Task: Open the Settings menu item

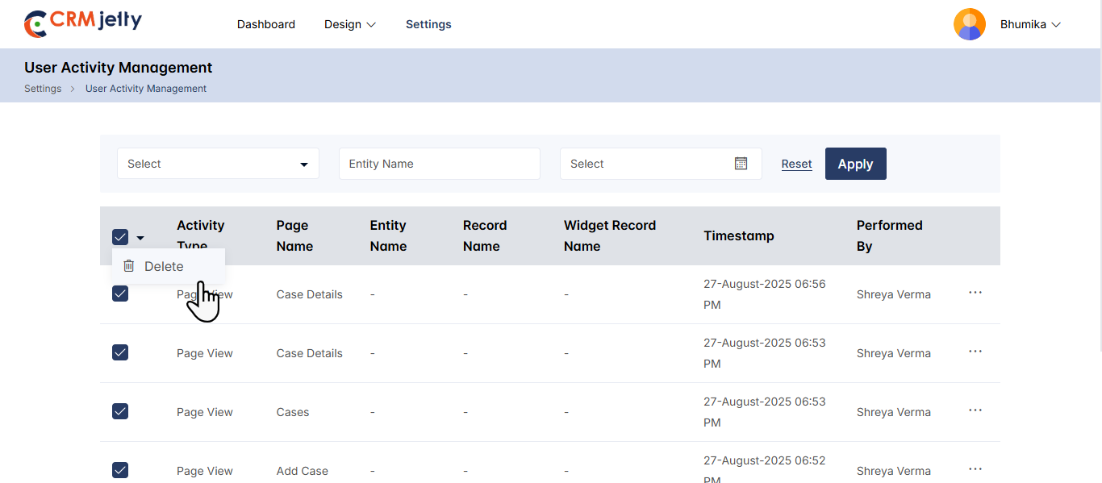Action: point(428,24)
